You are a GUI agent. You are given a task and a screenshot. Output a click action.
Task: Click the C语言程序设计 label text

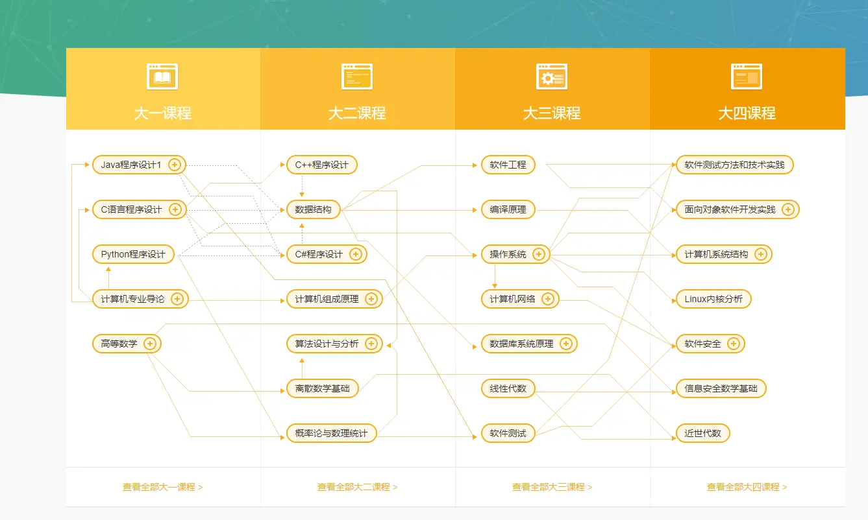(131, 209)
